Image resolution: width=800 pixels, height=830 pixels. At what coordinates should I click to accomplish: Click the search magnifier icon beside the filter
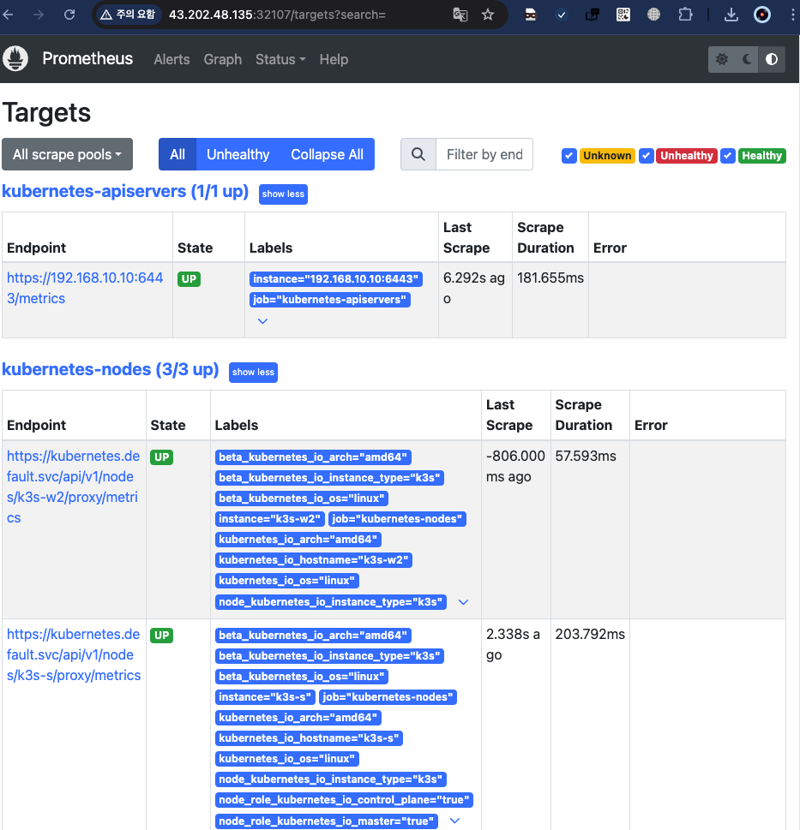[x=418, y=154]
